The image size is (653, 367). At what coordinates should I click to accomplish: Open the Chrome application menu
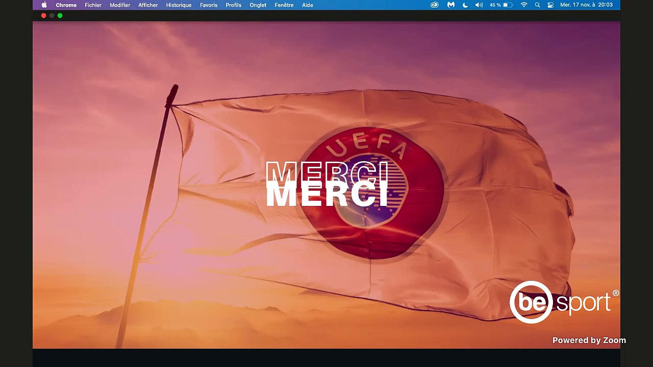click(66, 5)
